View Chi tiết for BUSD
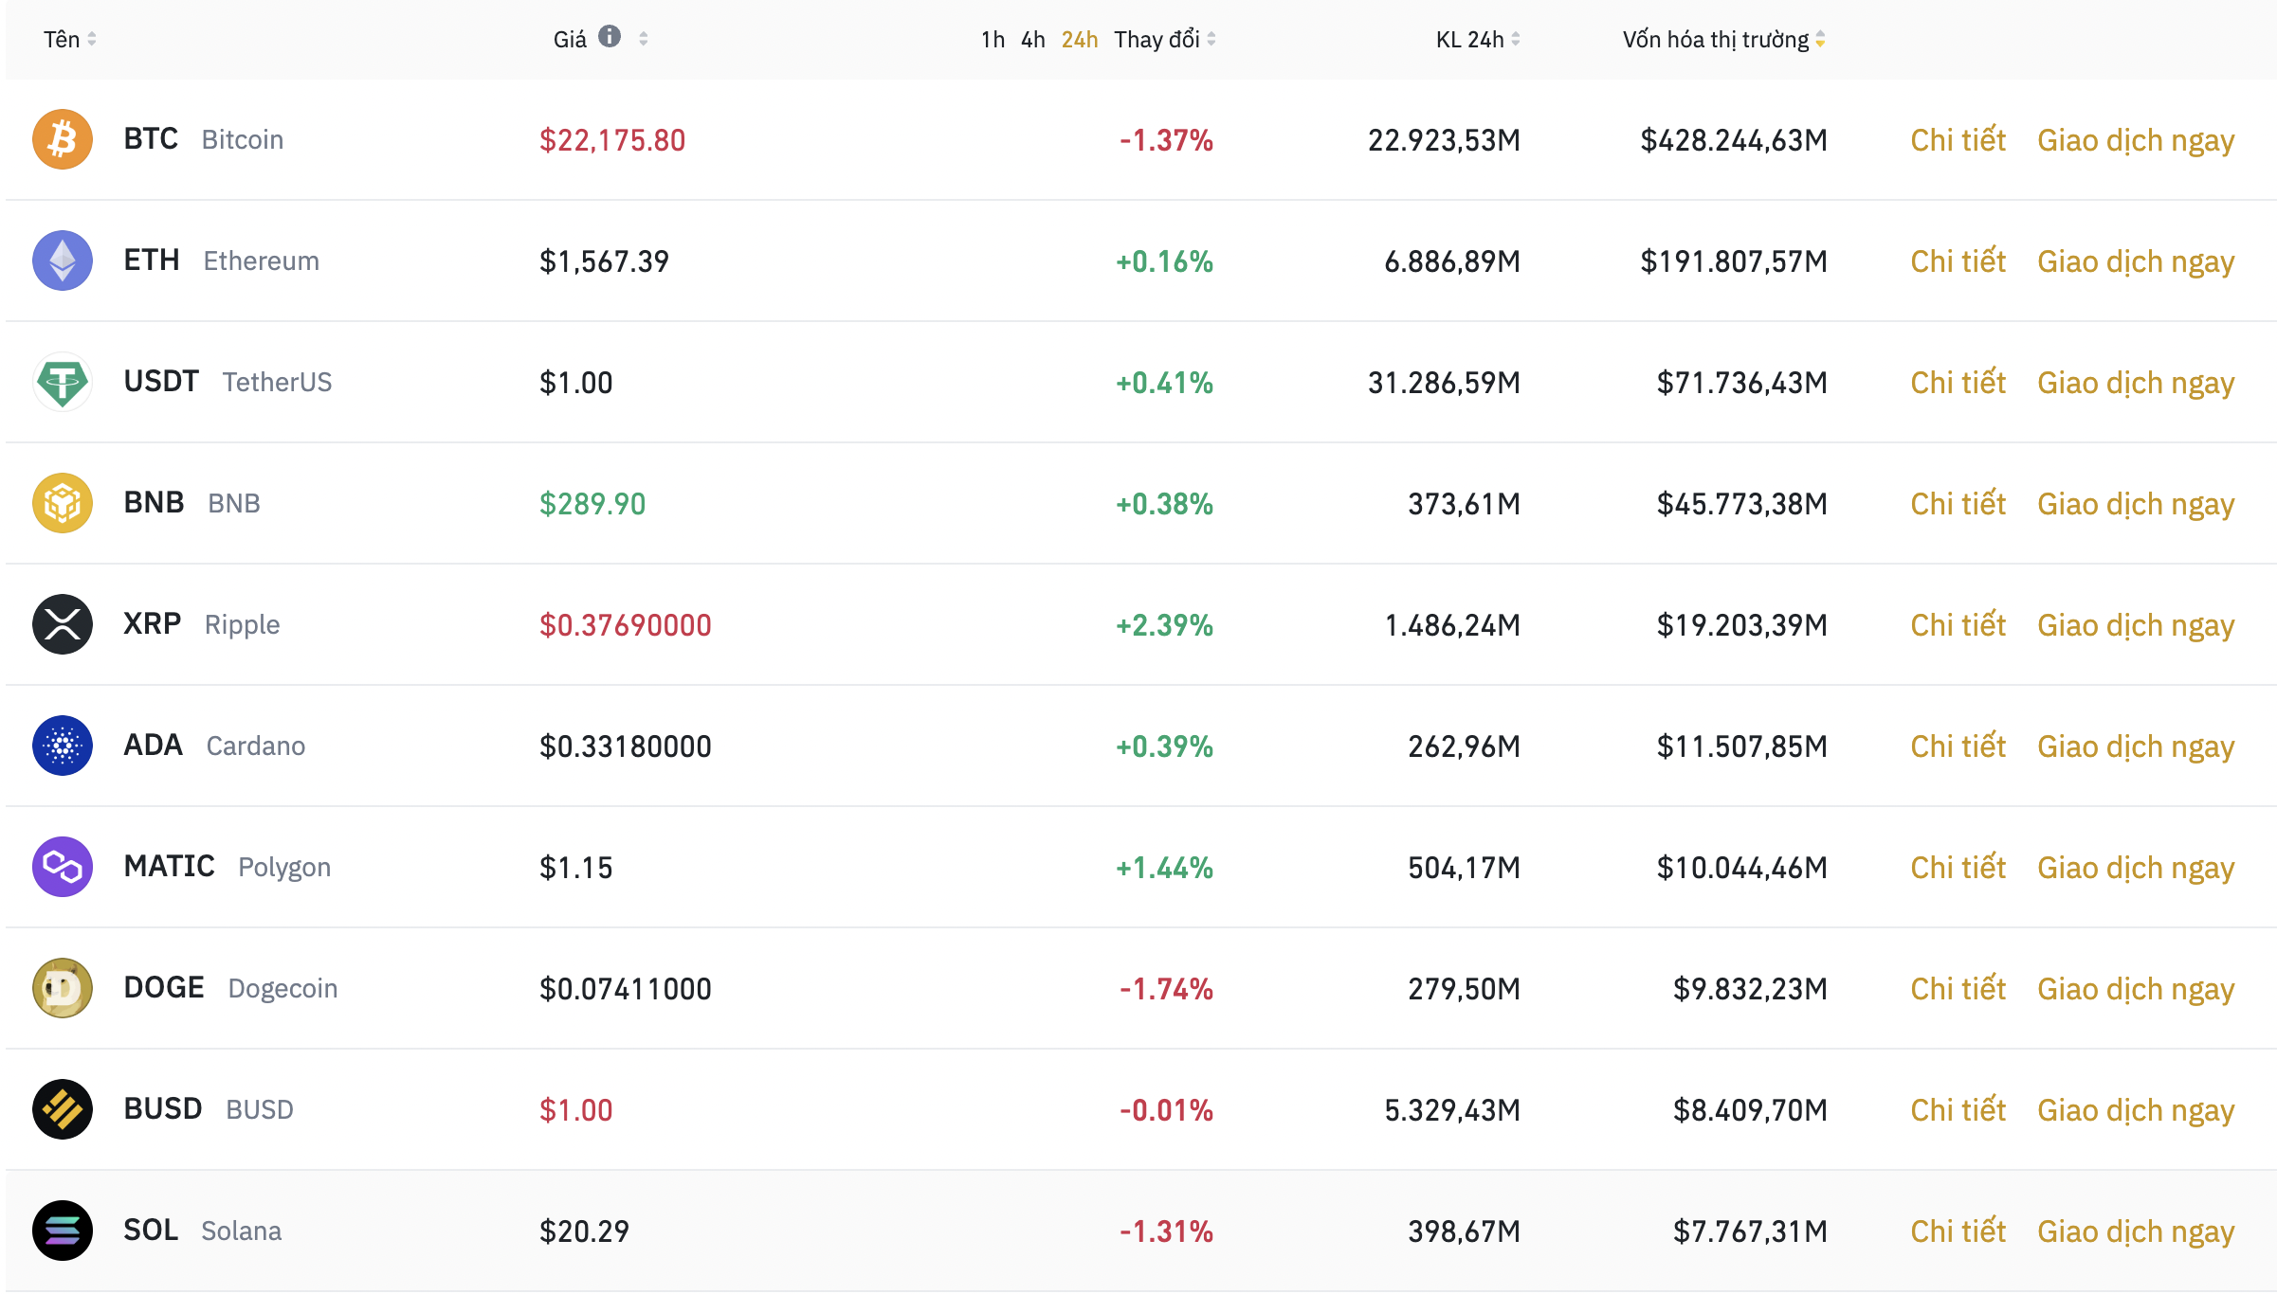 [x=1958, y=1110]
